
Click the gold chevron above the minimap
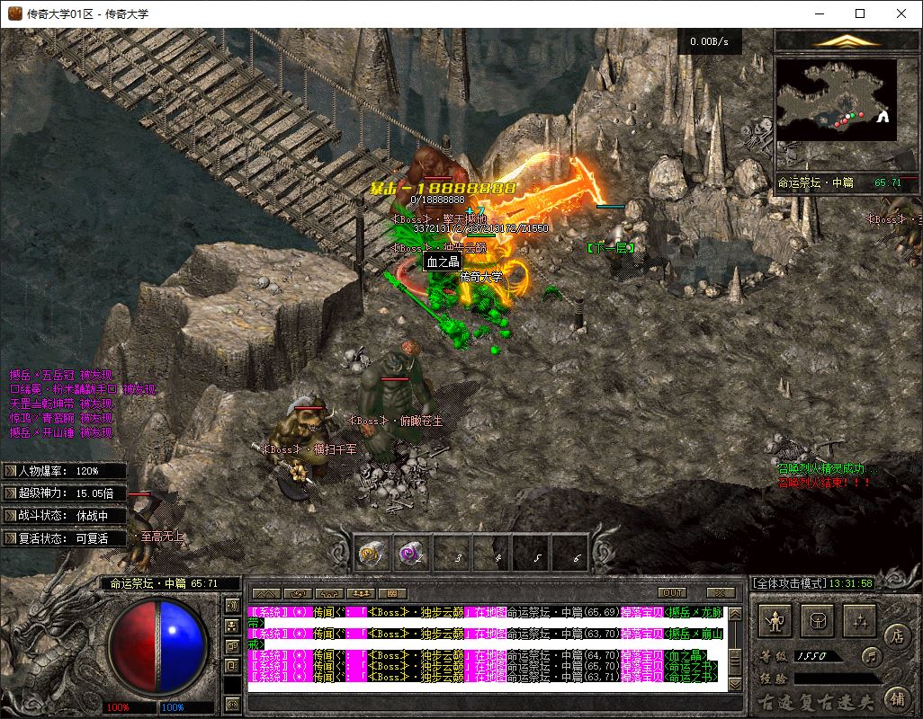point(846,40)
